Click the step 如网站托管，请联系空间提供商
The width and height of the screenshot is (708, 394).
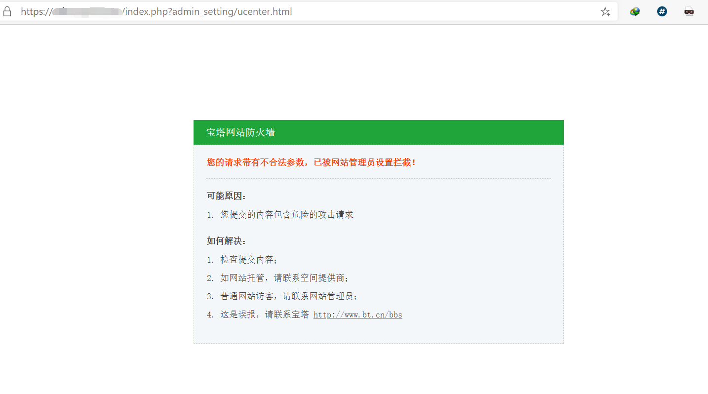point(285,278)
